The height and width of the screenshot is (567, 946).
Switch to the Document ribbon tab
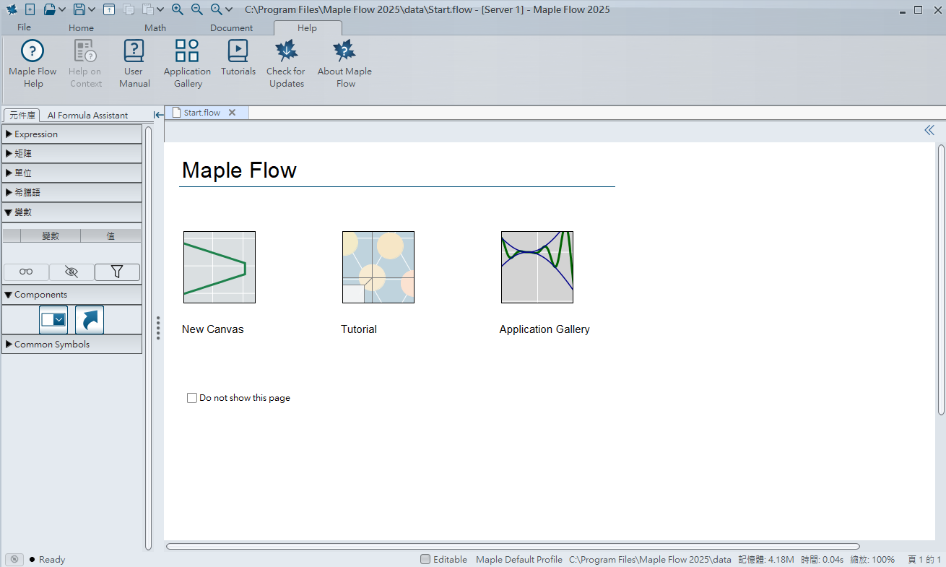(x=232, y=28)
